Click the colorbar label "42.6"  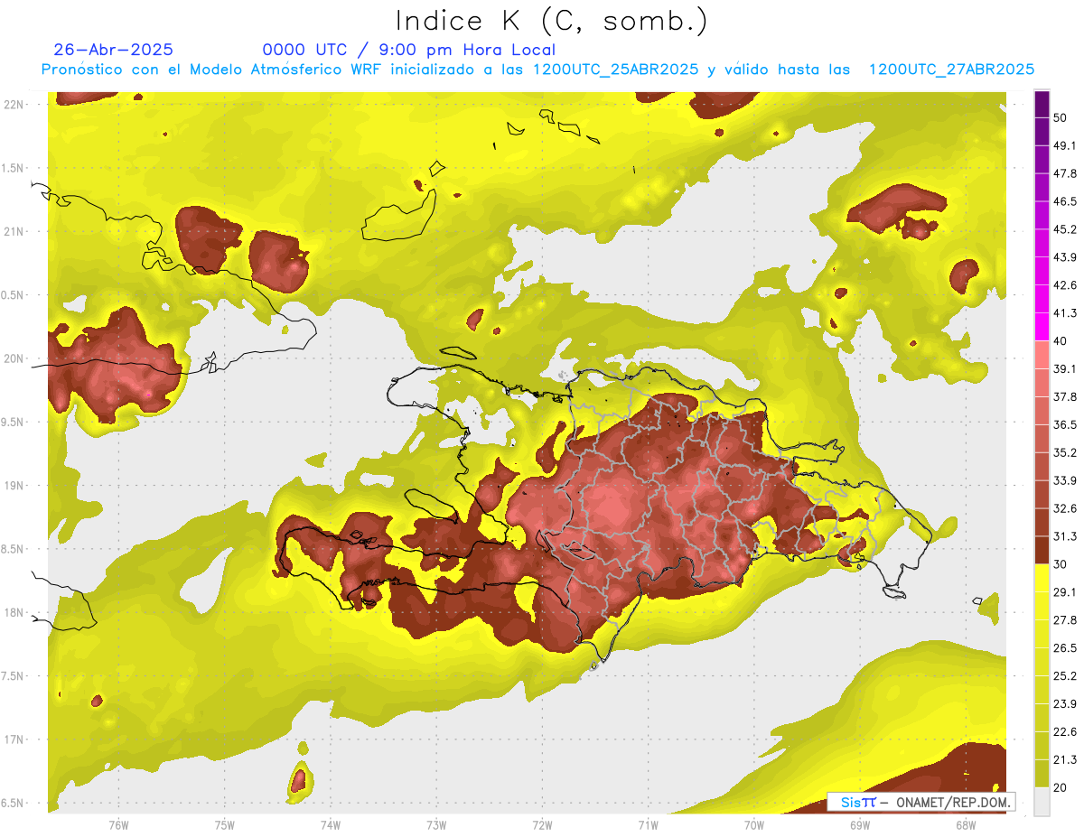(1065, 285)
